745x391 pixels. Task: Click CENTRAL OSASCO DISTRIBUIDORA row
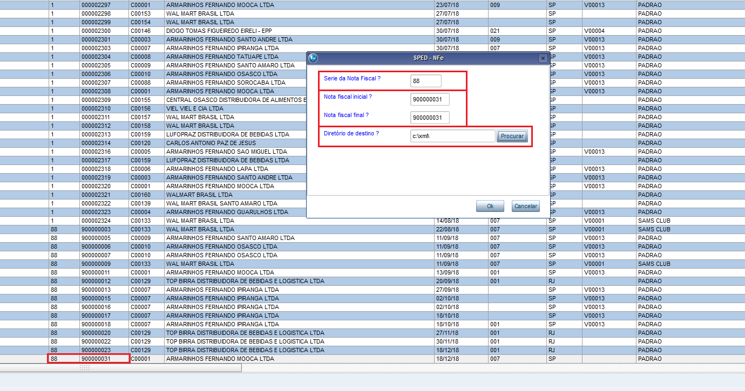coord(372,100)
